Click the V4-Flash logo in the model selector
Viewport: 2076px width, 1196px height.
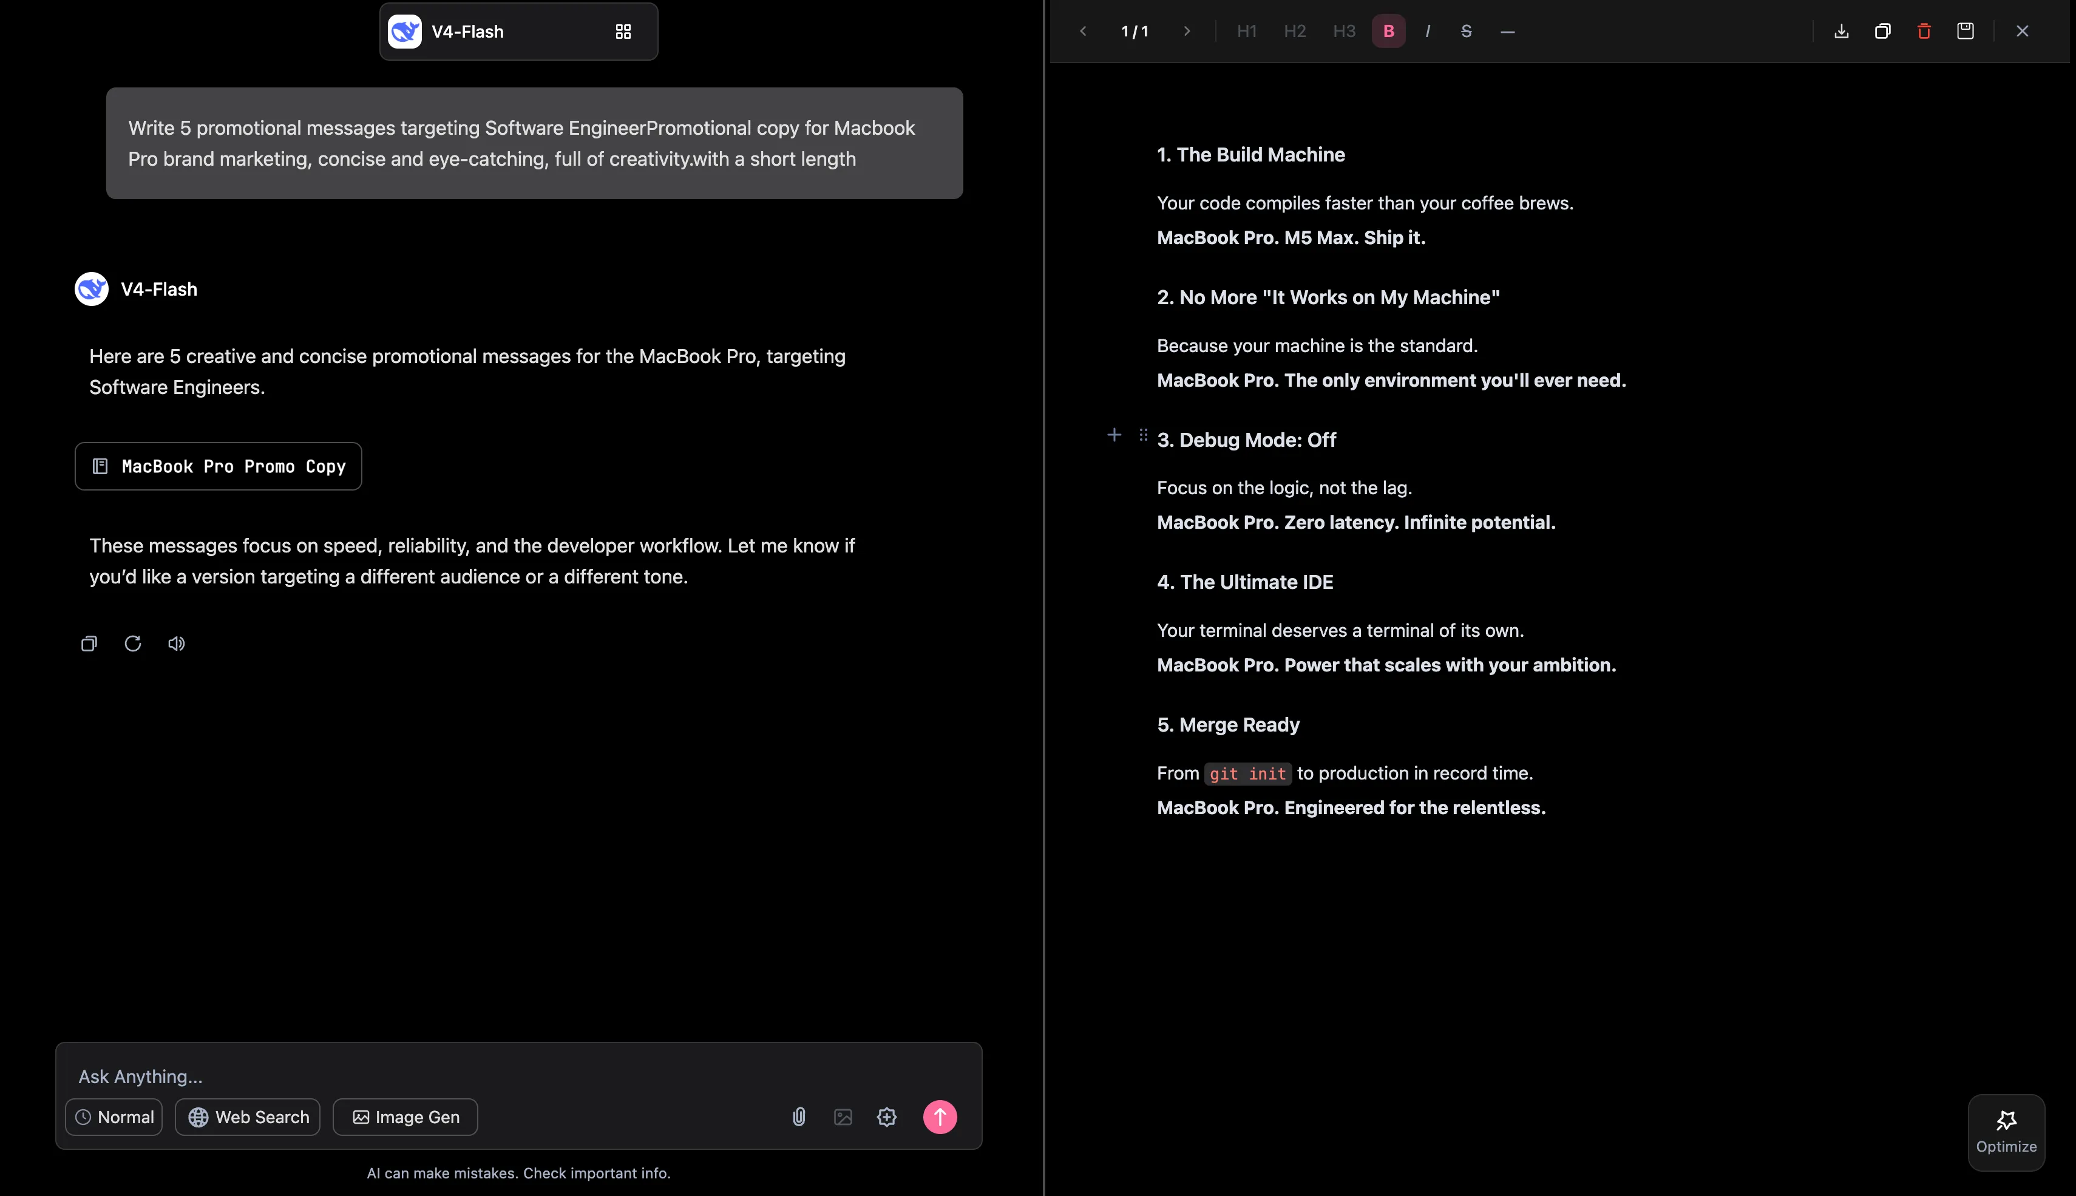(405, 31)
